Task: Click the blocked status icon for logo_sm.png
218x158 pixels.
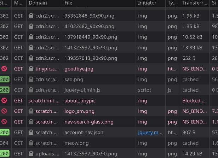Action: click(4, 111)
